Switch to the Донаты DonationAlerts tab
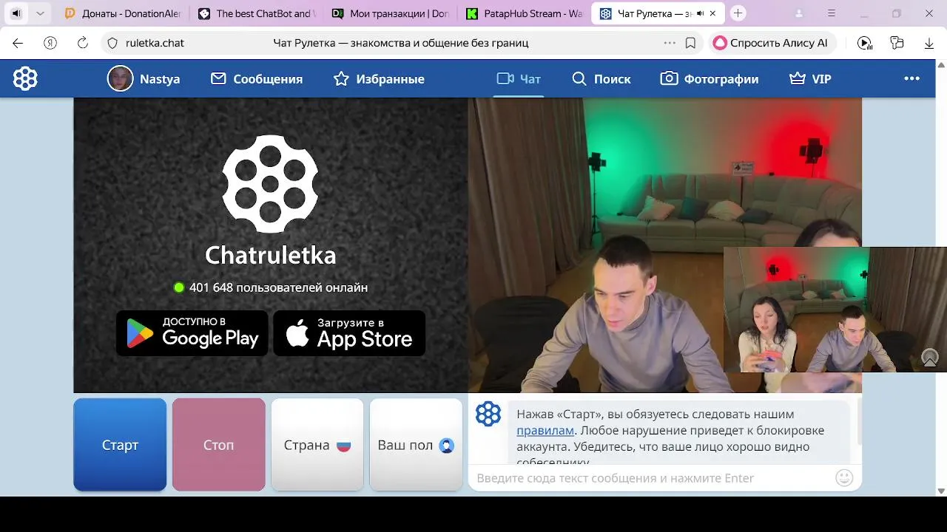Screen dimensions: 947x532 [x=121, y=13]
